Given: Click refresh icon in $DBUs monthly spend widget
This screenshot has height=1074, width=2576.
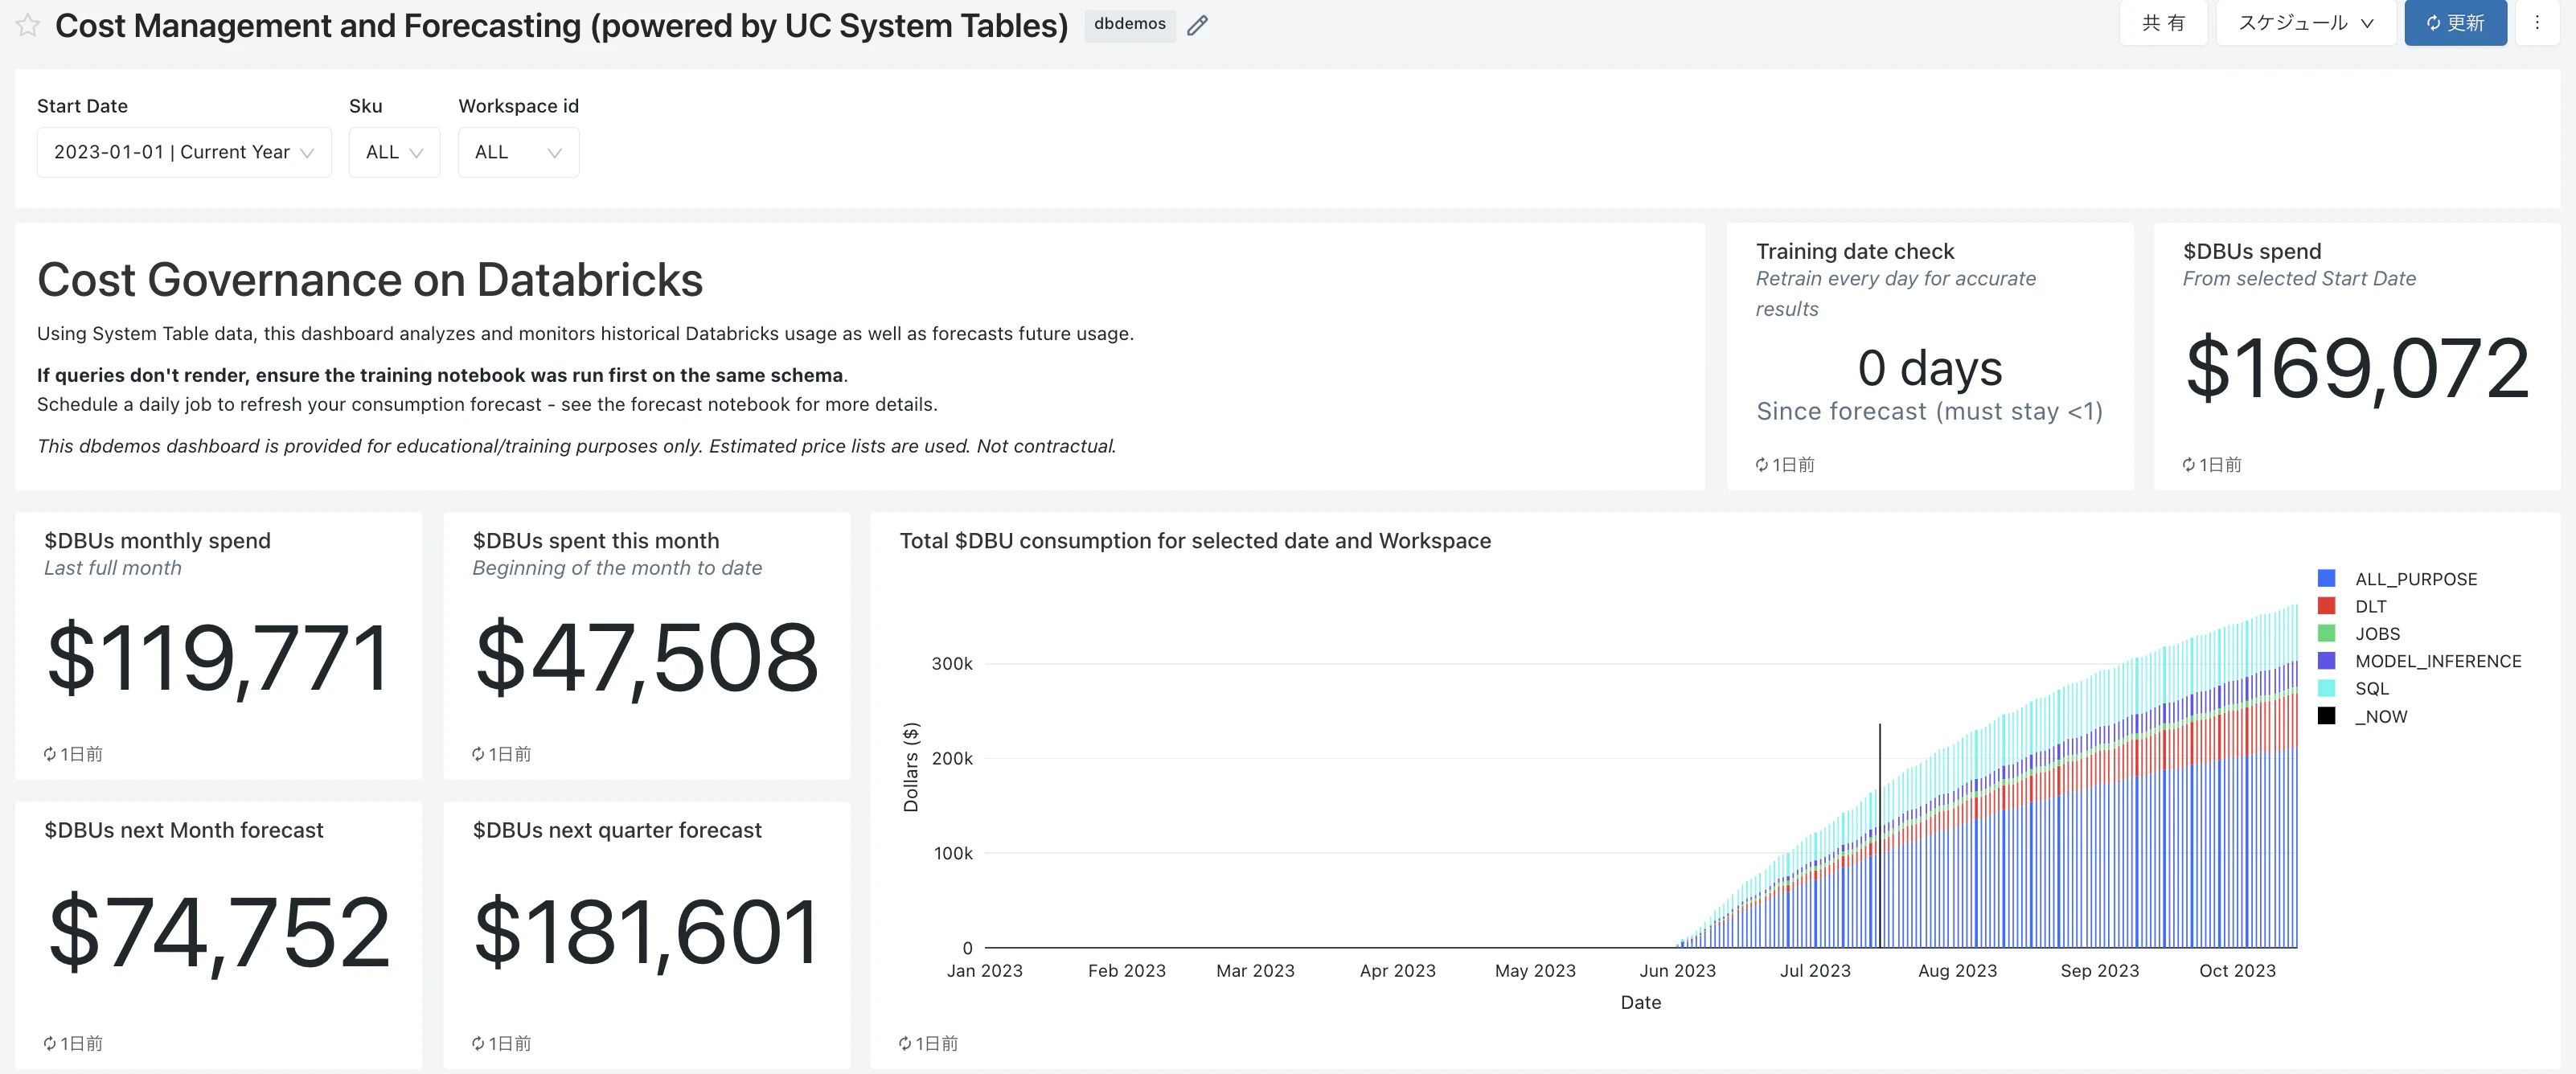Looking at the screenshot, I should (x=50, y=754).
